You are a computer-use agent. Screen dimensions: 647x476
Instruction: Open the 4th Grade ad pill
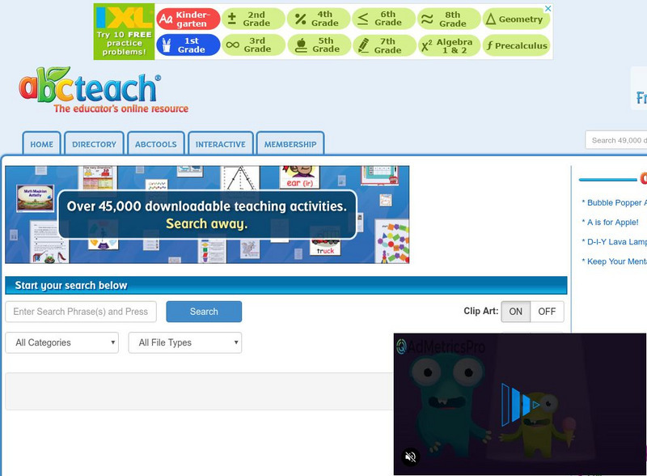click(x=319, y=19)
